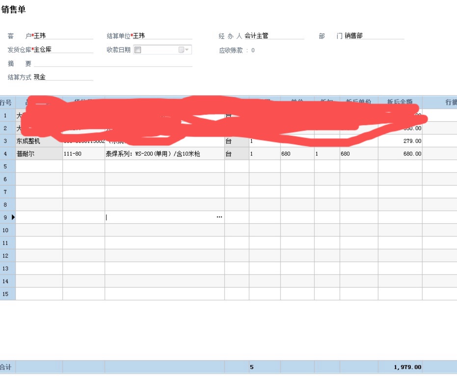Image resolution: width=457 pixels, height=376 pixels.
Task: Click the ellipsis lookup button in row 9
Action: (x=219, y=217)
